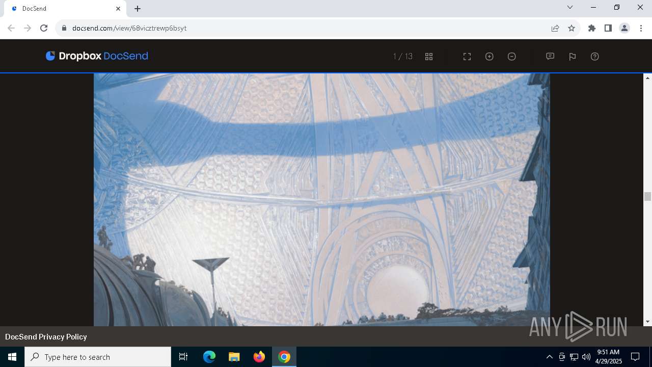Open network status tray icon
The height and width of the screenshot is (367, 652).
[574, 357]
